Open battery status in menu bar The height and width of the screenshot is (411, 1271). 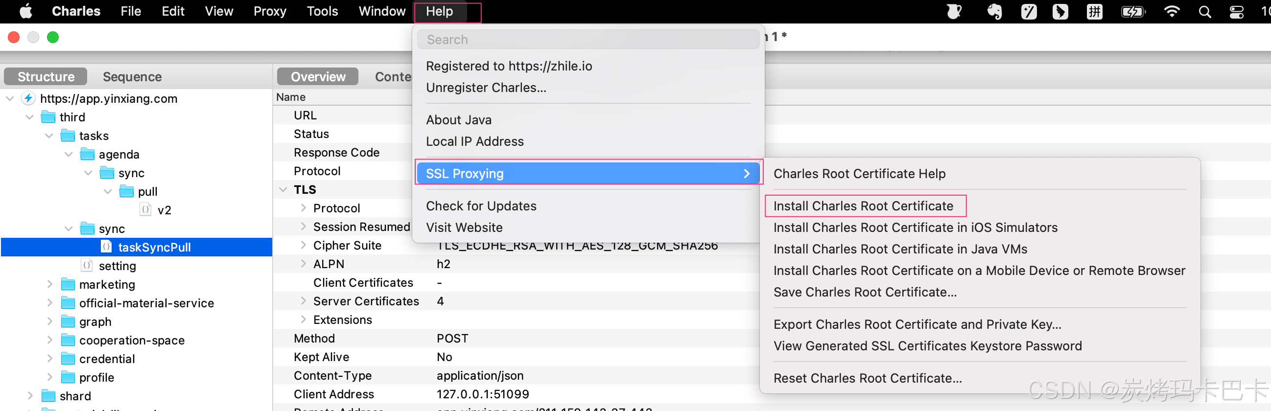(1133, 11)
